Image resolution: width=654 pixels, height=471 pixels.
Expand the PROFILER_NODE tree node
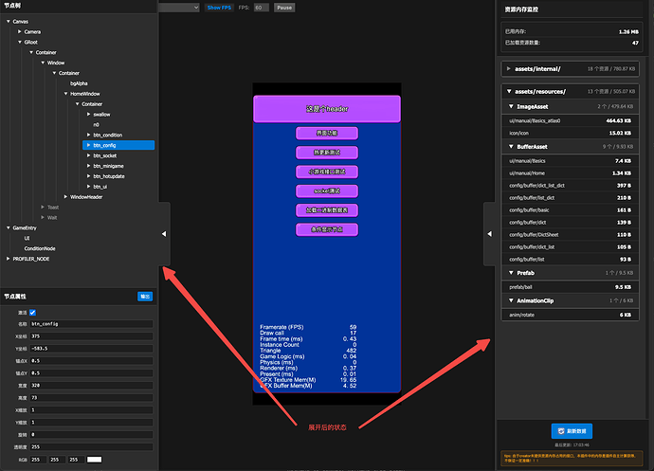9,259
